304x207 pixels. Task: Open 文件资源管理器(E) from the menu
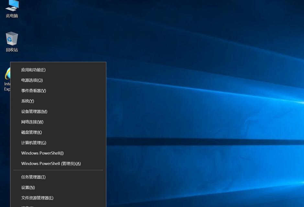coord(58,198)
